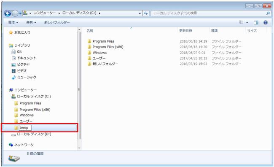Image resolution: width=274 pixels, height=167 pixels.
Task: Click the ネットワーク icon in navigation pane
Action: pos(11,145)
